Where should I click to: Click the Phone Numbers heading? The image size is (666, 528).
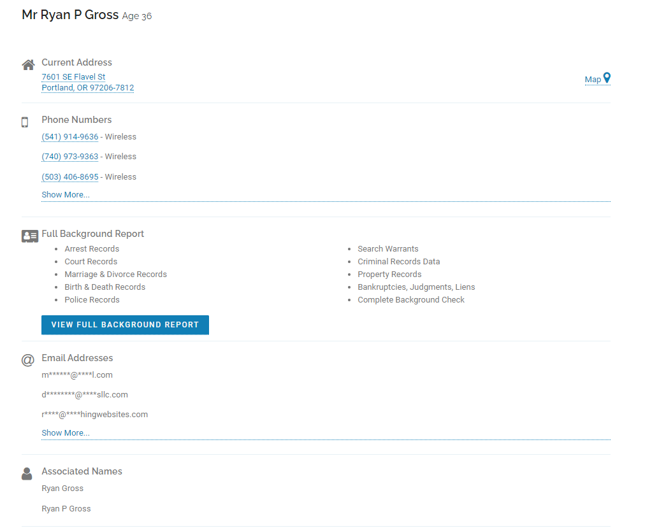76,120
